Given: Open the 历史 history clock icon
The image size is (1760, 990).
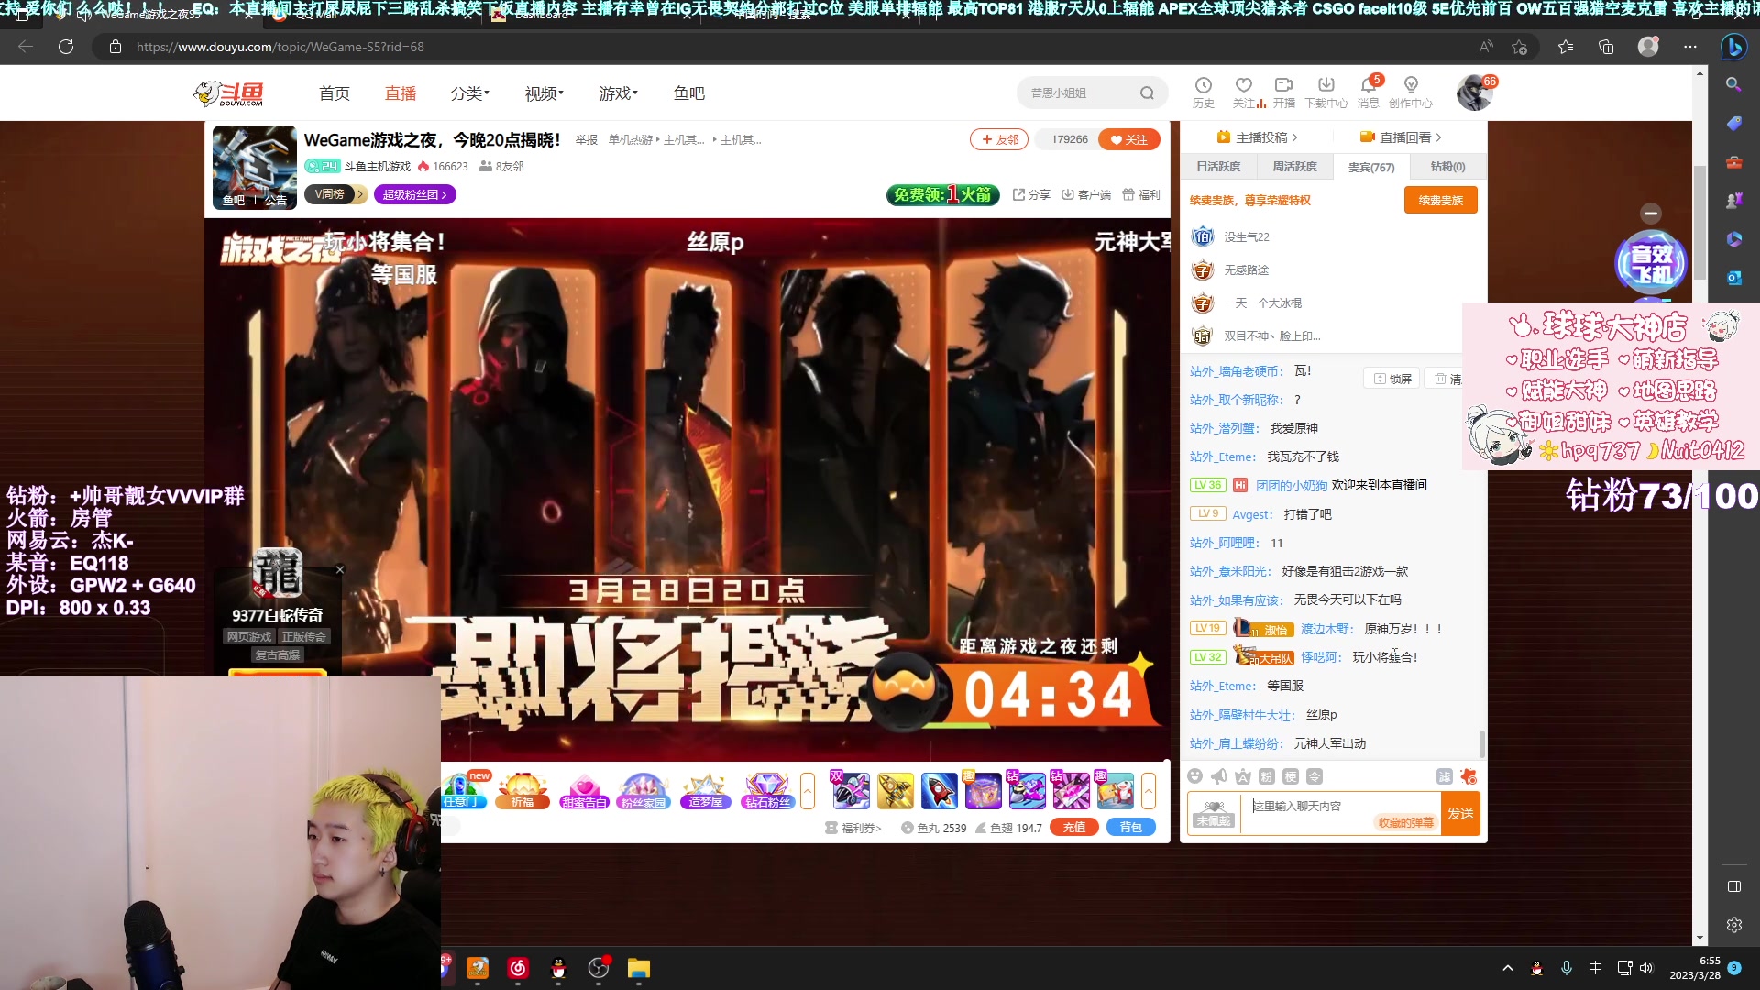Looking at the screenshot, I should click(x=1204, y=92).
